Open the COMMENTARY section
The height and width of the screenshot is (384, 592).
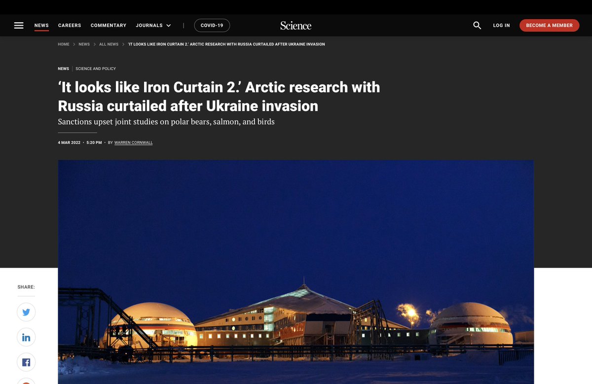[x=108, y=25]
